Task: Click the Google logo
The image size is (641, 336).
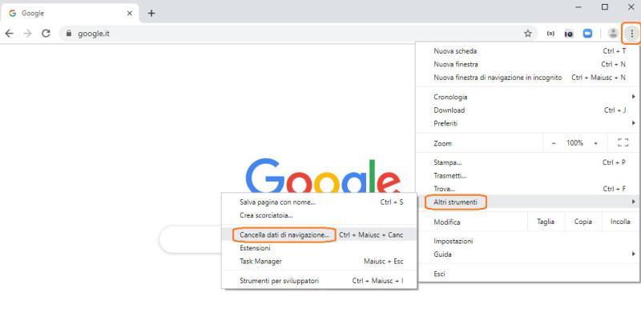Action: (x=323, y=175)
